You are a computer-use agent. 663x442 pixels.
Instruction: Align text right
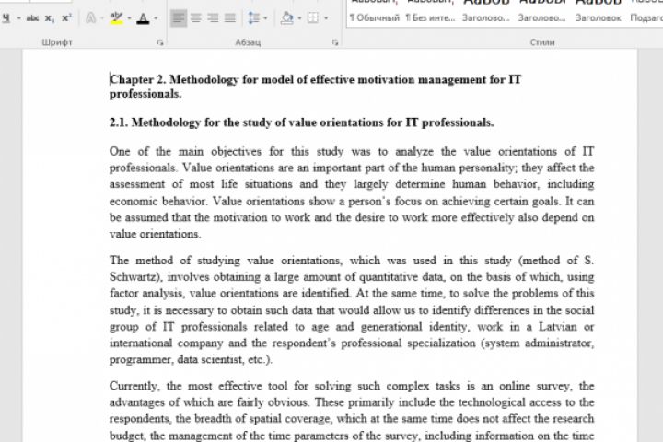tap(213, 17)
